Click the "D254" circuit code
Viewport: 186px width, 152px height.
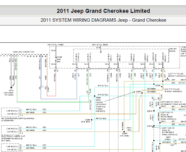(111, 75)
